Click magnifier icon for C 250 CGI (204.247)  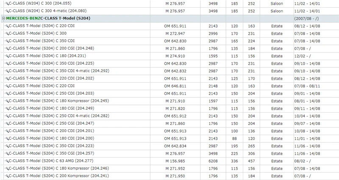pos(7,123)
